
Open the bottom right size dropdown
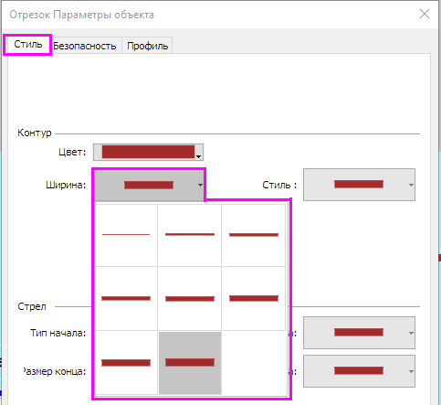359,371
